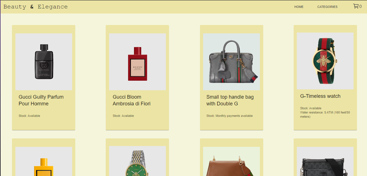The image size is (367, 176).
Task: View the G-Timeless striped watch image
Action: pyautogui.click(x=325, y=61)
